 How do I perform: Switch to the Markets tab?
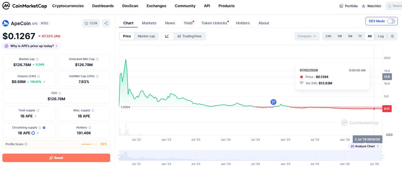[x=149, y=23]
